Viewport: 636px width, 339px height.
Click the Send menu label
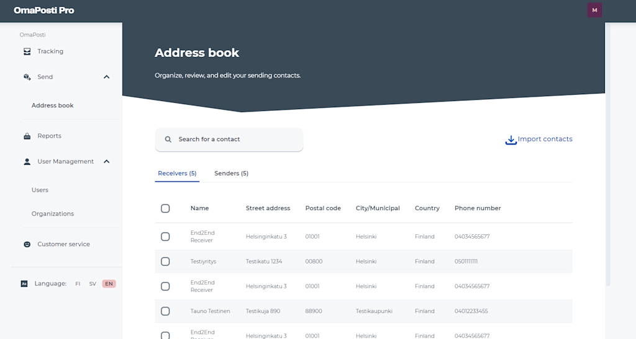(45, 77)
